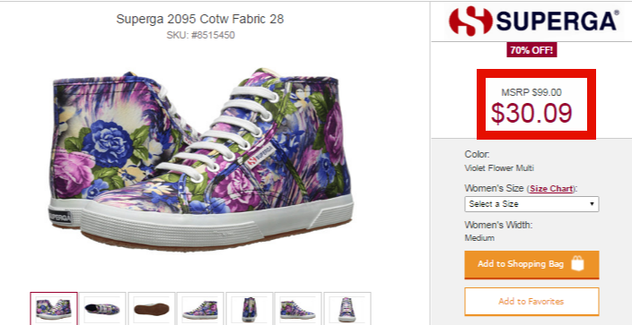
Task: Select the first thumbnail showing shoe pair
Action: (x=54, y=308)
